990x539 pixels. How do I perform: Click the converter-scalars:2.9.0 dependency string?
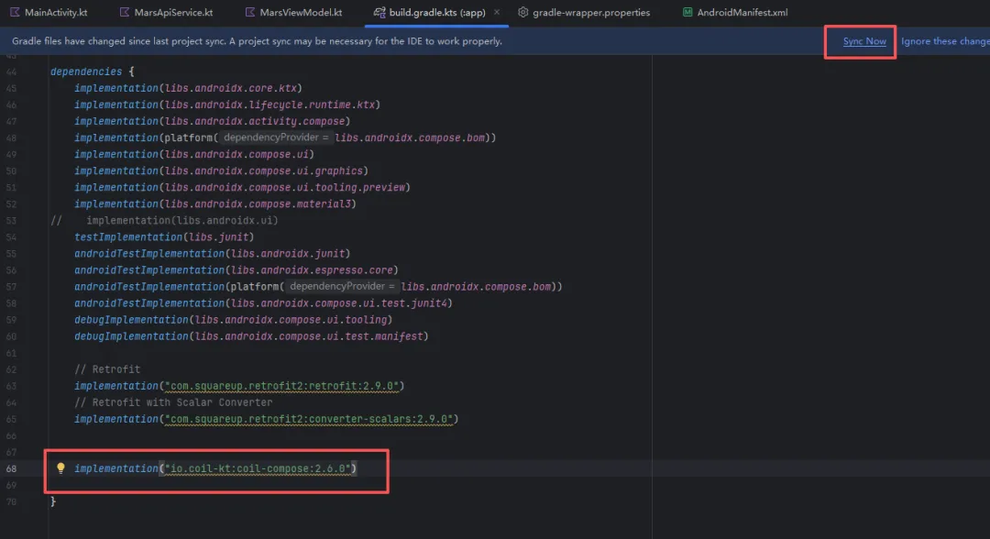click(309, 418)
